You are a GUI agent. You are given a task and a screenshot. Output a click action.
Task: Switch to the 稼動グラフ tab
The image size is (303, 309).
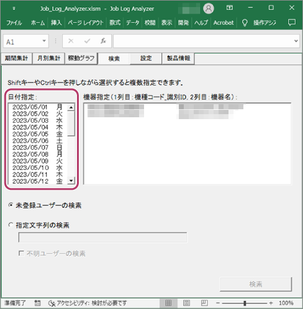tap(81, 58)
